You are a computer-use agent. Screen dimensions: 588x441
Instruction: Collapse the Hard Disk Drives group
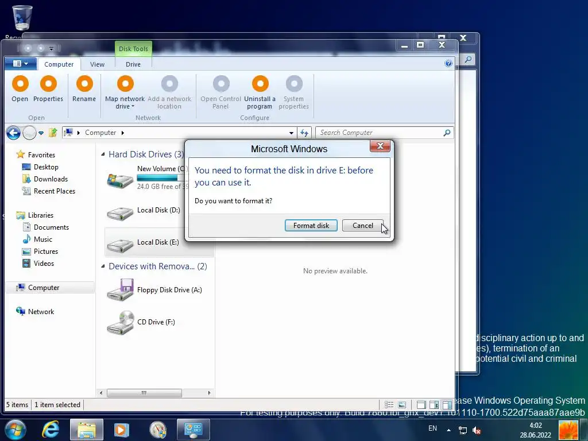[x=103, y=154]
